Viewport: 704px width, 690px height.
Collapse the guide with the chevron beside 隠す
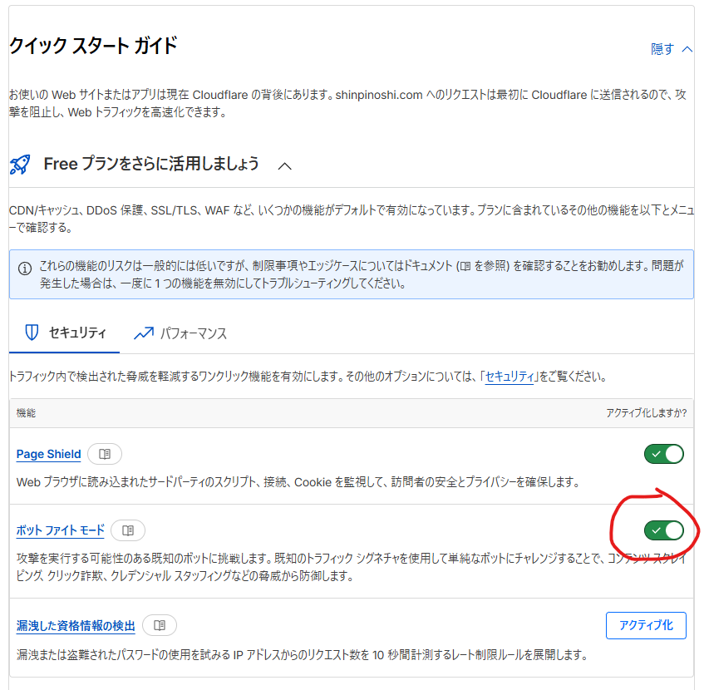687,49
